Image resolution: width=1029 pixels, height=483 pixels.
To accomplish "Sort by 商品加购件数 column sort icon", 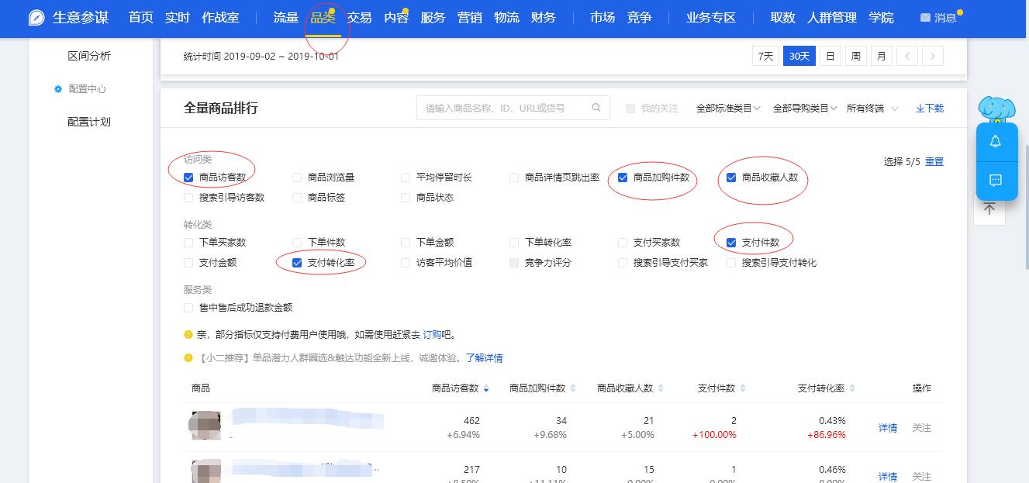I will [572, 388].
